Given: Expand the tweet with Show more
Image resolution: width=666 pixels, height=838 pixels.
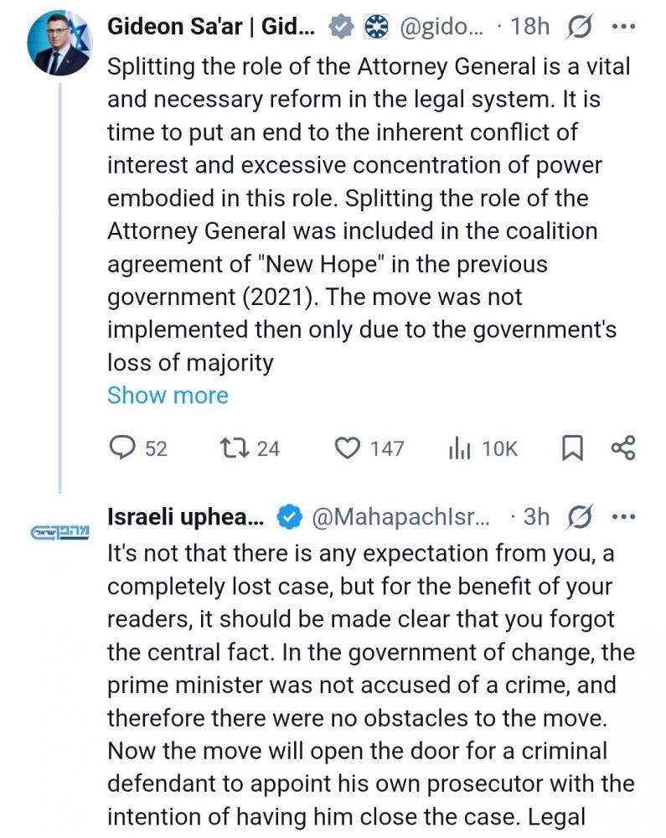Looking at the screenshot, I should coord(168,396).
